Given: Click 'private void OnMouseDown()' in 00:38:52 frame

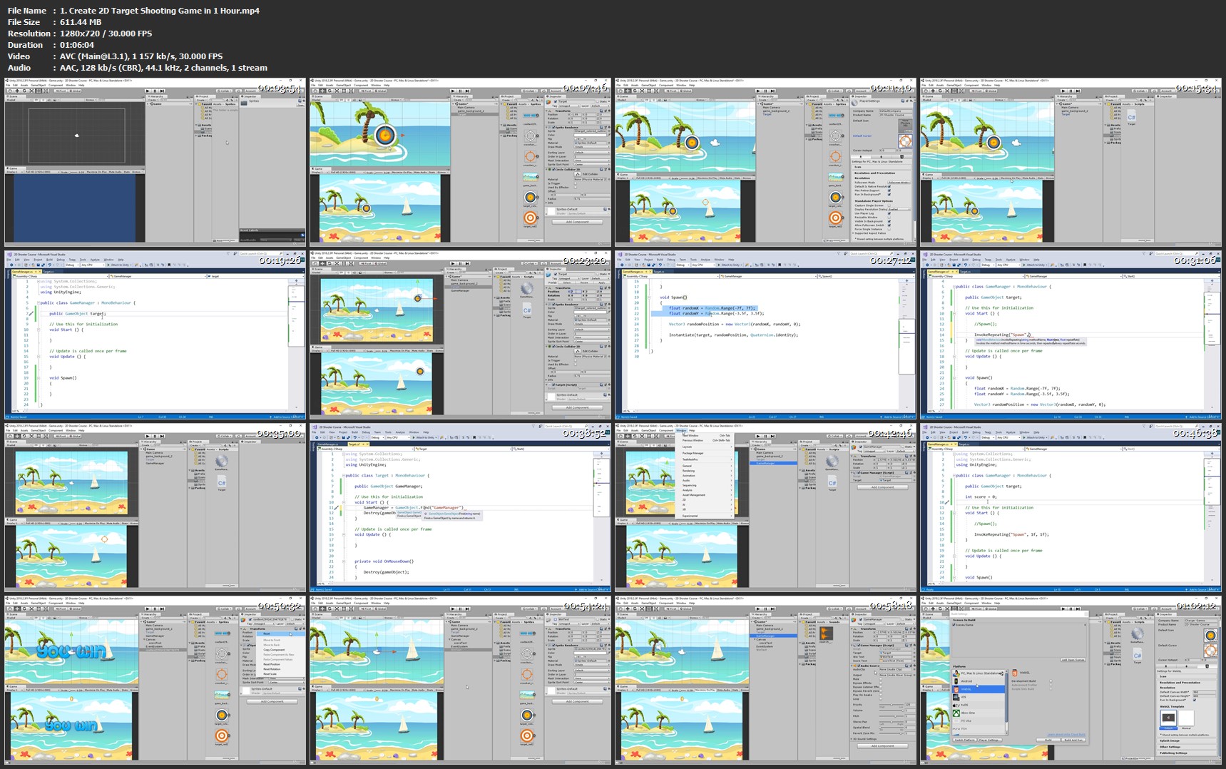Looking at the screenshot, I should [386, 561].
